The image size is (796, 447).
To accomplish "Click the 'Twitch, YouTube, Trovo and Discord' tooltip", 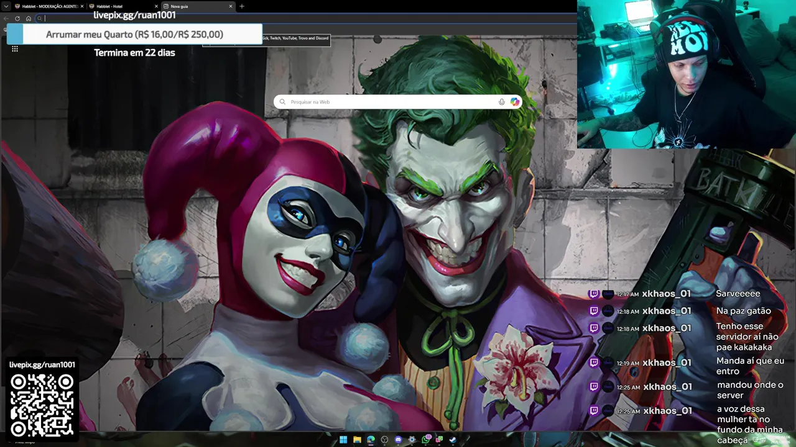I will point(295,38).
